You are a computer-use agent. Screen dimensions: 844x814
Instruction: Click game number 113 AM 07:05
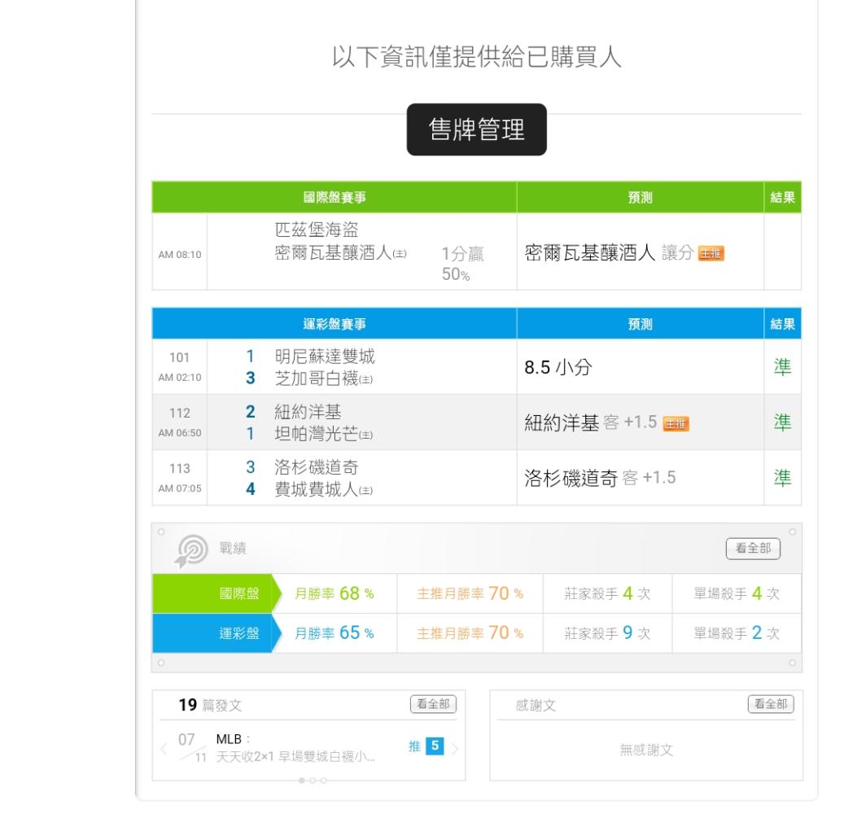[x=180, y=478]
